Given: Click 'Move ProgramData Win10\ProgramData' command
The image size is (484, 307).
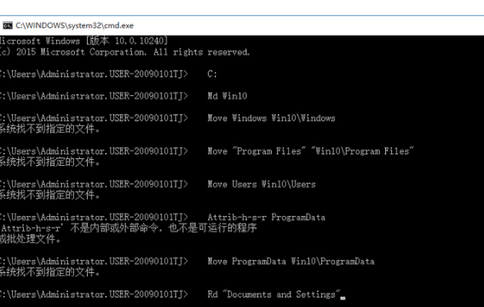Looking at the screenshot, I should (291, 261).
